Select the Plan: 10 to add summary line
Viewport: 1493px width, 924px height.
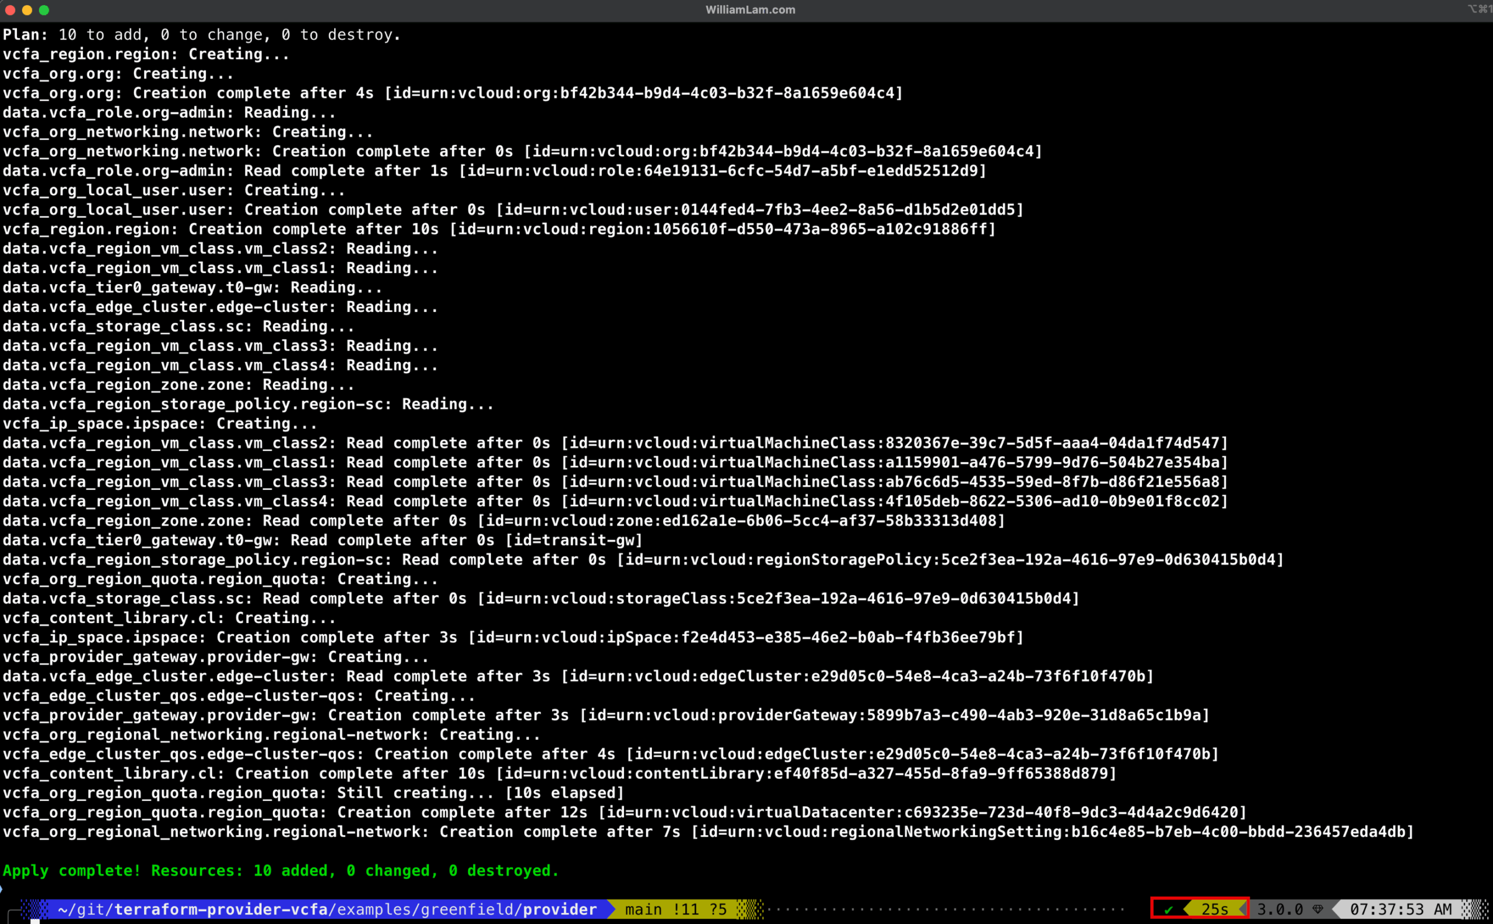pos(202,34)
